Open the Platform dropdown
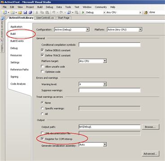This screenshot has width=165, height=161. tap(140, 30)
